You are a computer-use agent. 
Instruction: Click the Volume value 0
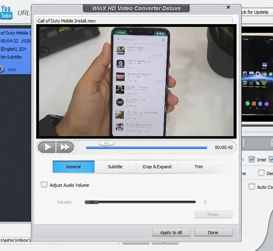coord(205,202)
